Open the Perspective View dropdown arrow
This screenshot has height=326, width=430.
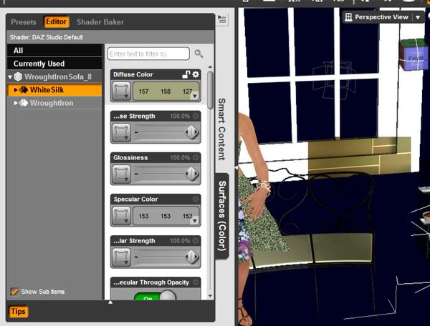(418, 17)
